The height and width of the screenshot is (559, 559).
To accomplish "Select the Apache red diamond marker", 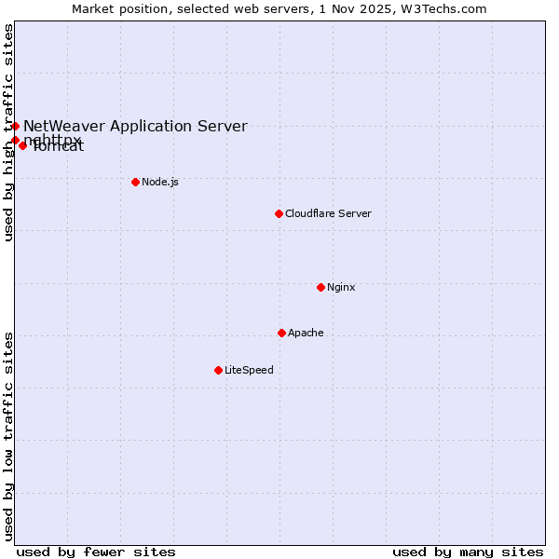I will (x=281, y=333).
